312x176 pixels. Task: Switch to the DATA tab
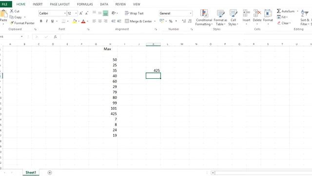(x=104, y=4)
